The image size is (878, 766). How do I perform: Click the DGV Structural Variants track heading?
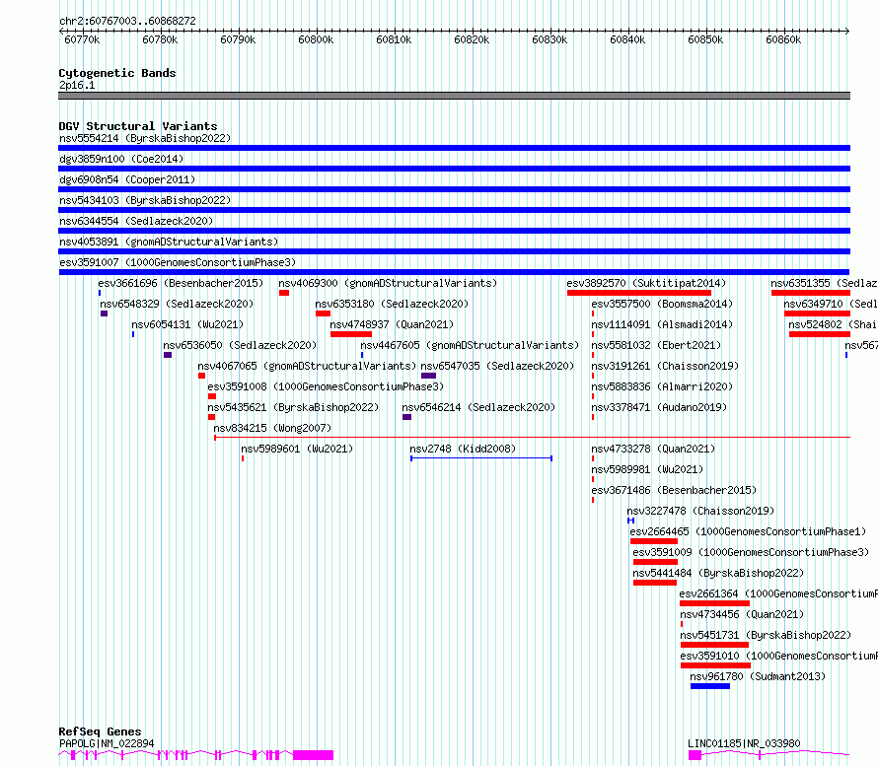pyautogui.click(x=138, y=126)
